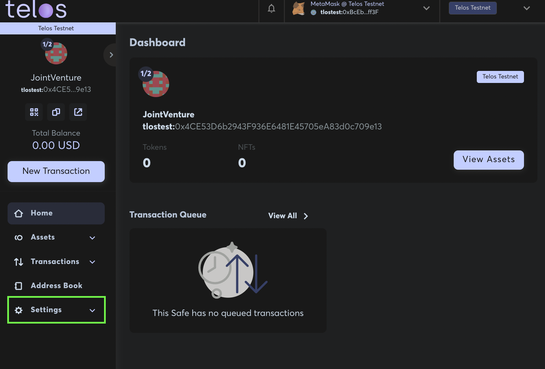This screenshot has height=369, width=545.
Task: Open View All queued transactions
Action: (288, 216)
